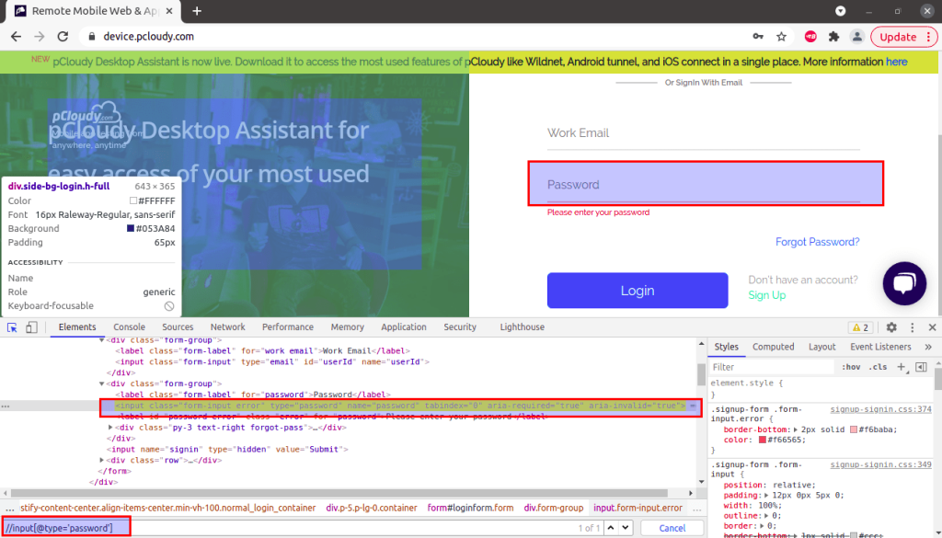Collapse the password form-group div
This screenshot has height=538, width=942.
coord(101,383)
